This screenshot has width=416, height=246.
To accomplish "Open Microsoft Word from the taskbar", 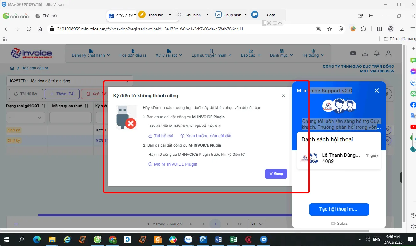I will (x=218, y=240).
